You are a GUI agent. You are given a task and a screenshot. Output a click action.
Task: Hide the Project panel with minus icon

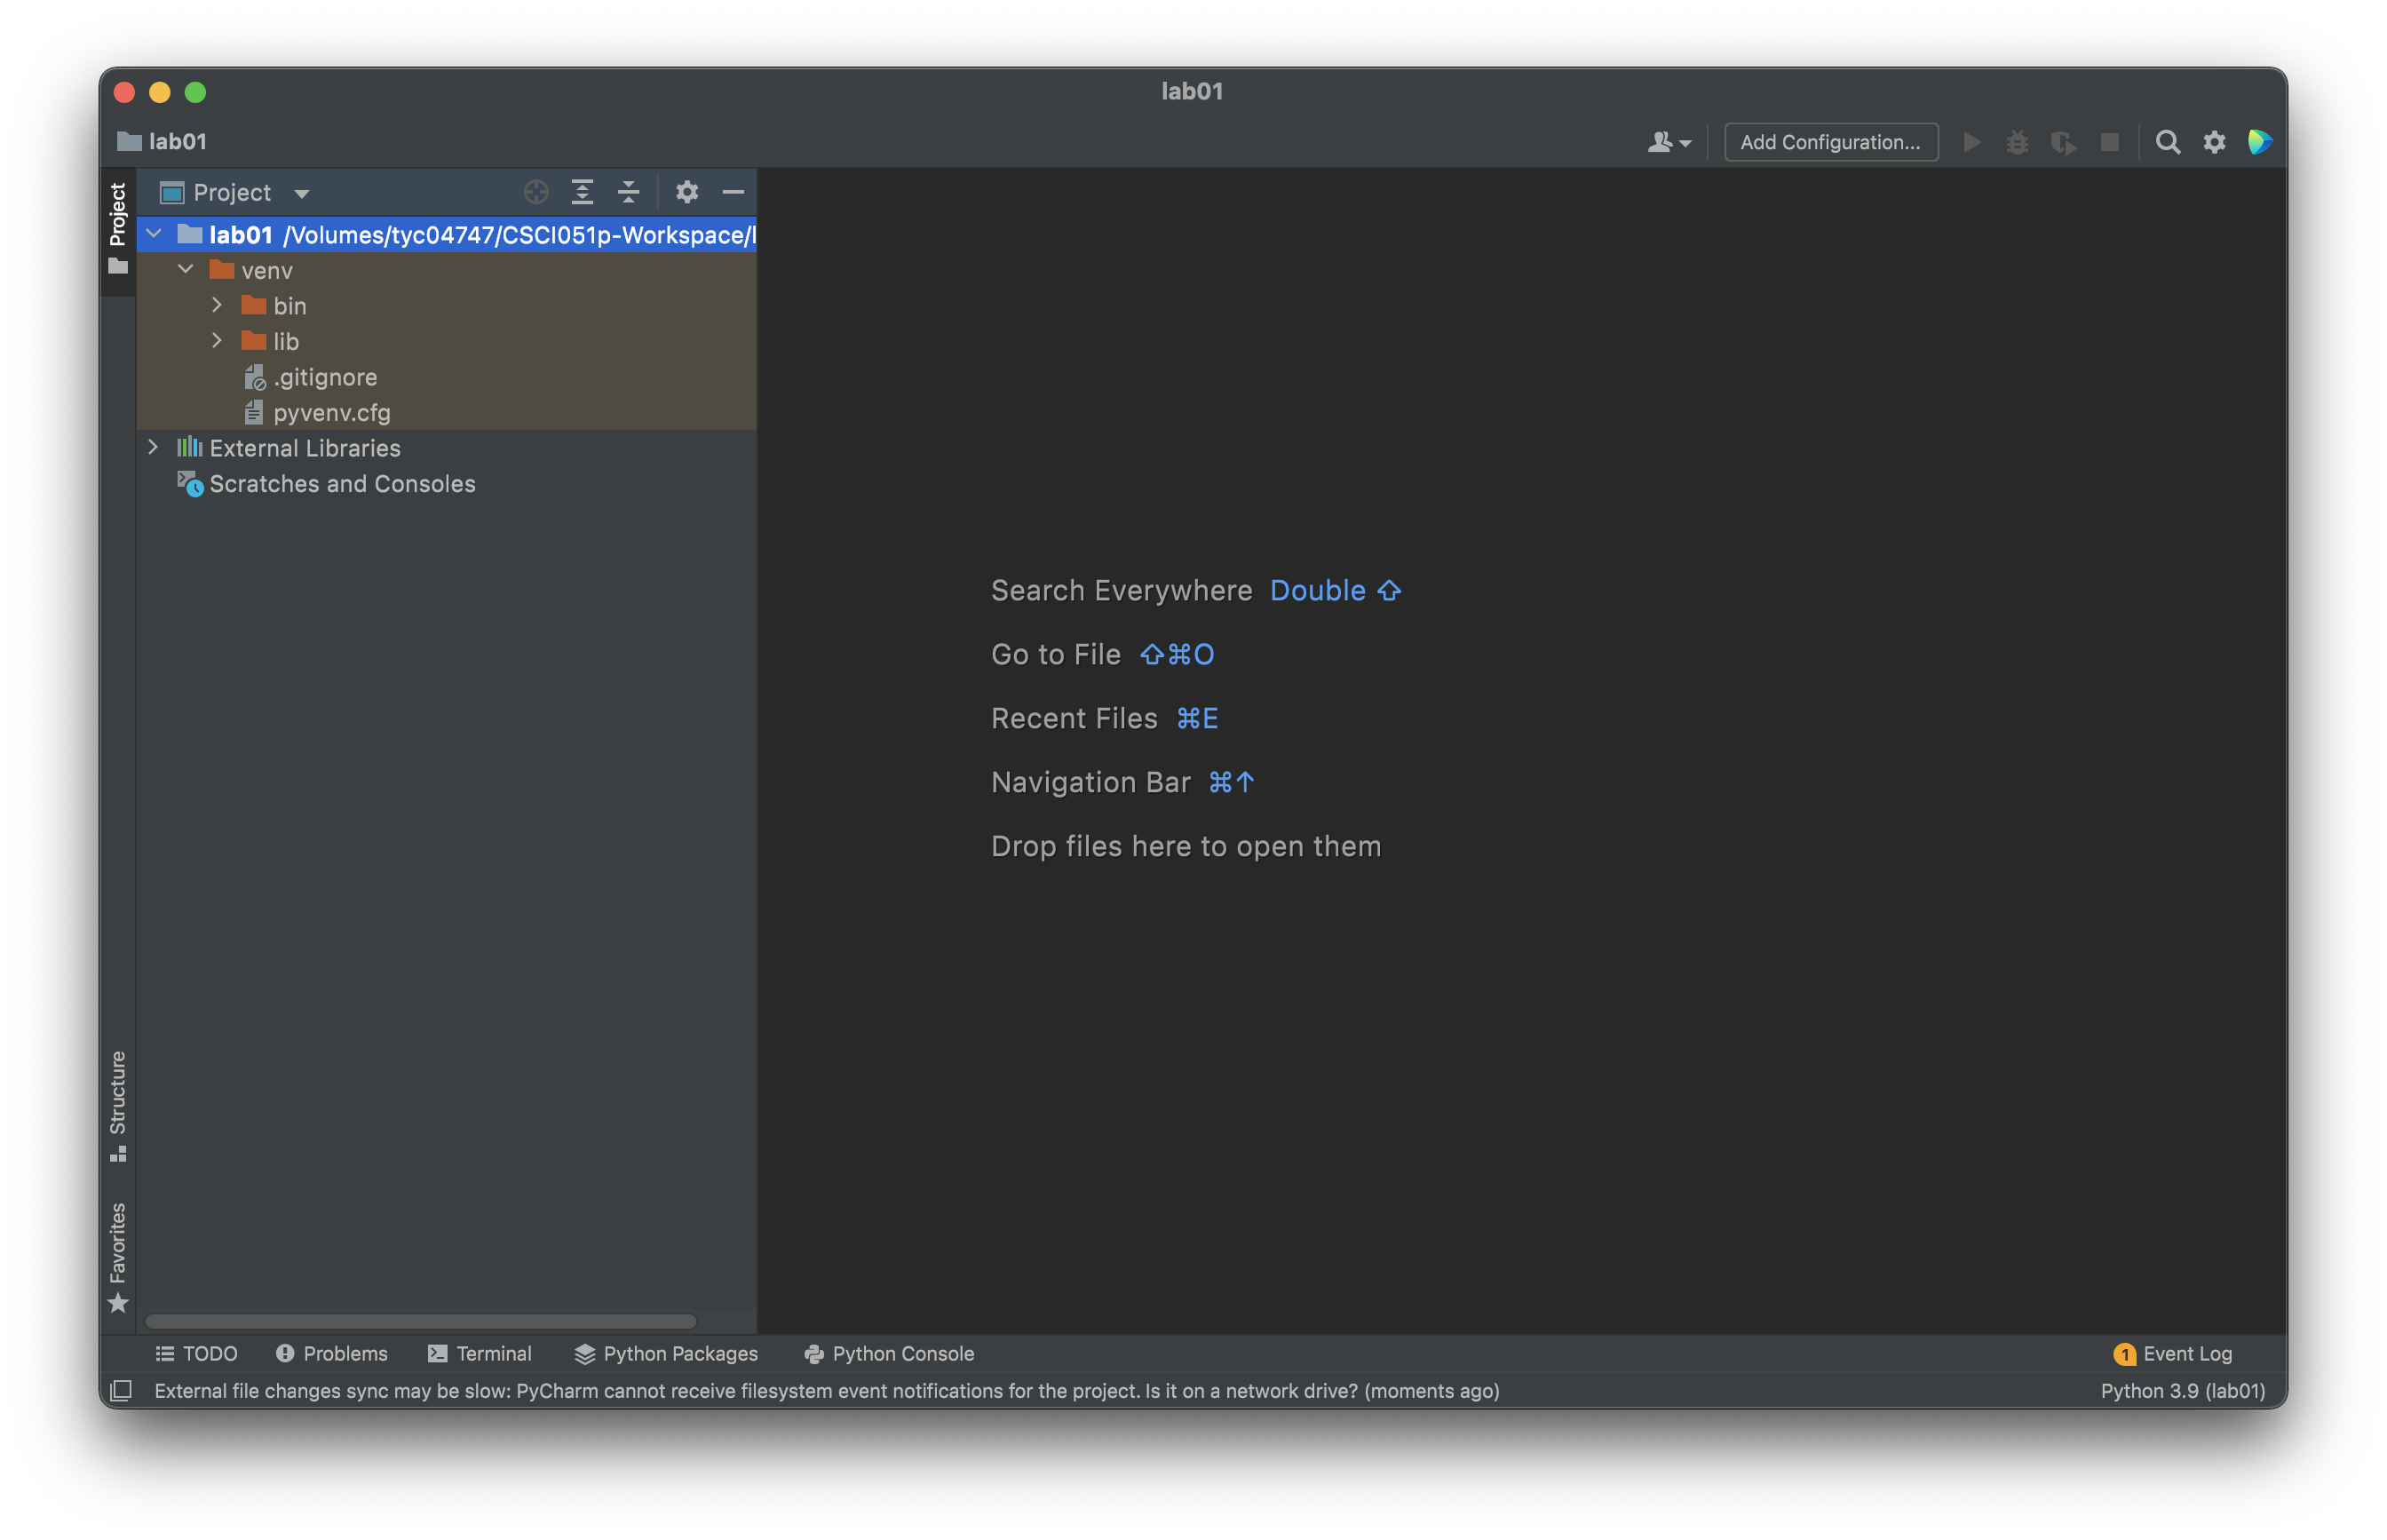point(734,192)
